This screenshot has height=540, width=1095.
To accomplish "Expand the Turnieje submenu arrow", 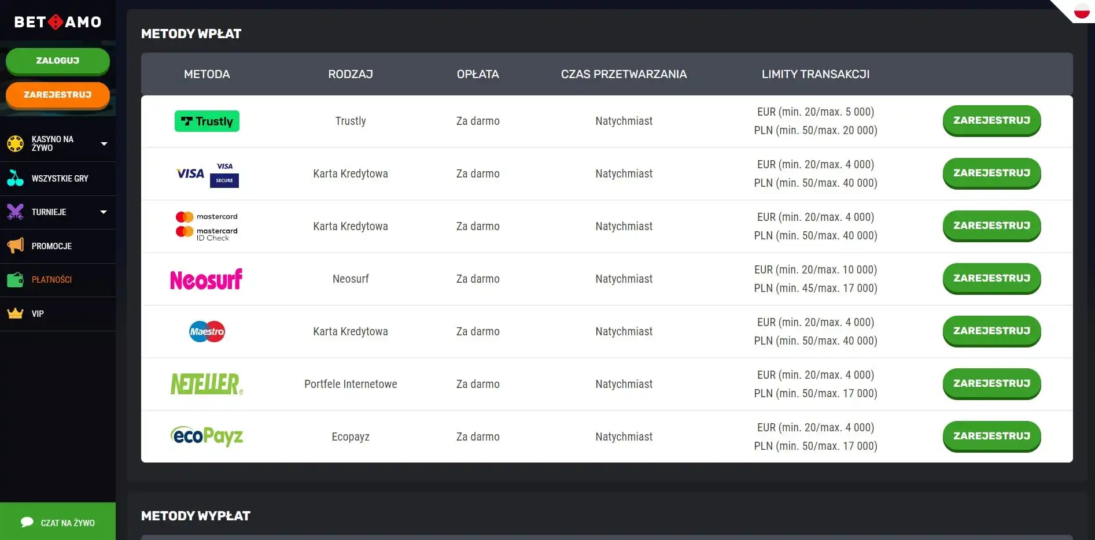I will pos(104,212).
